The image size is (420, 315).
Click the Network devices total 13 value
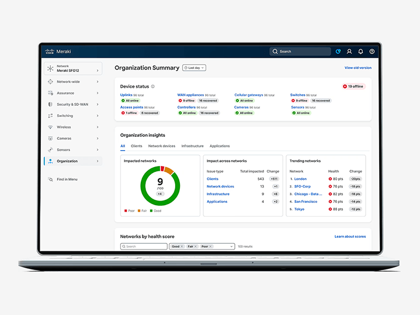(262, 186)
